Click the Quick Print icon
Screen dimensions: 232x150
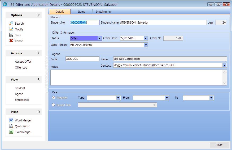(11, 126)
